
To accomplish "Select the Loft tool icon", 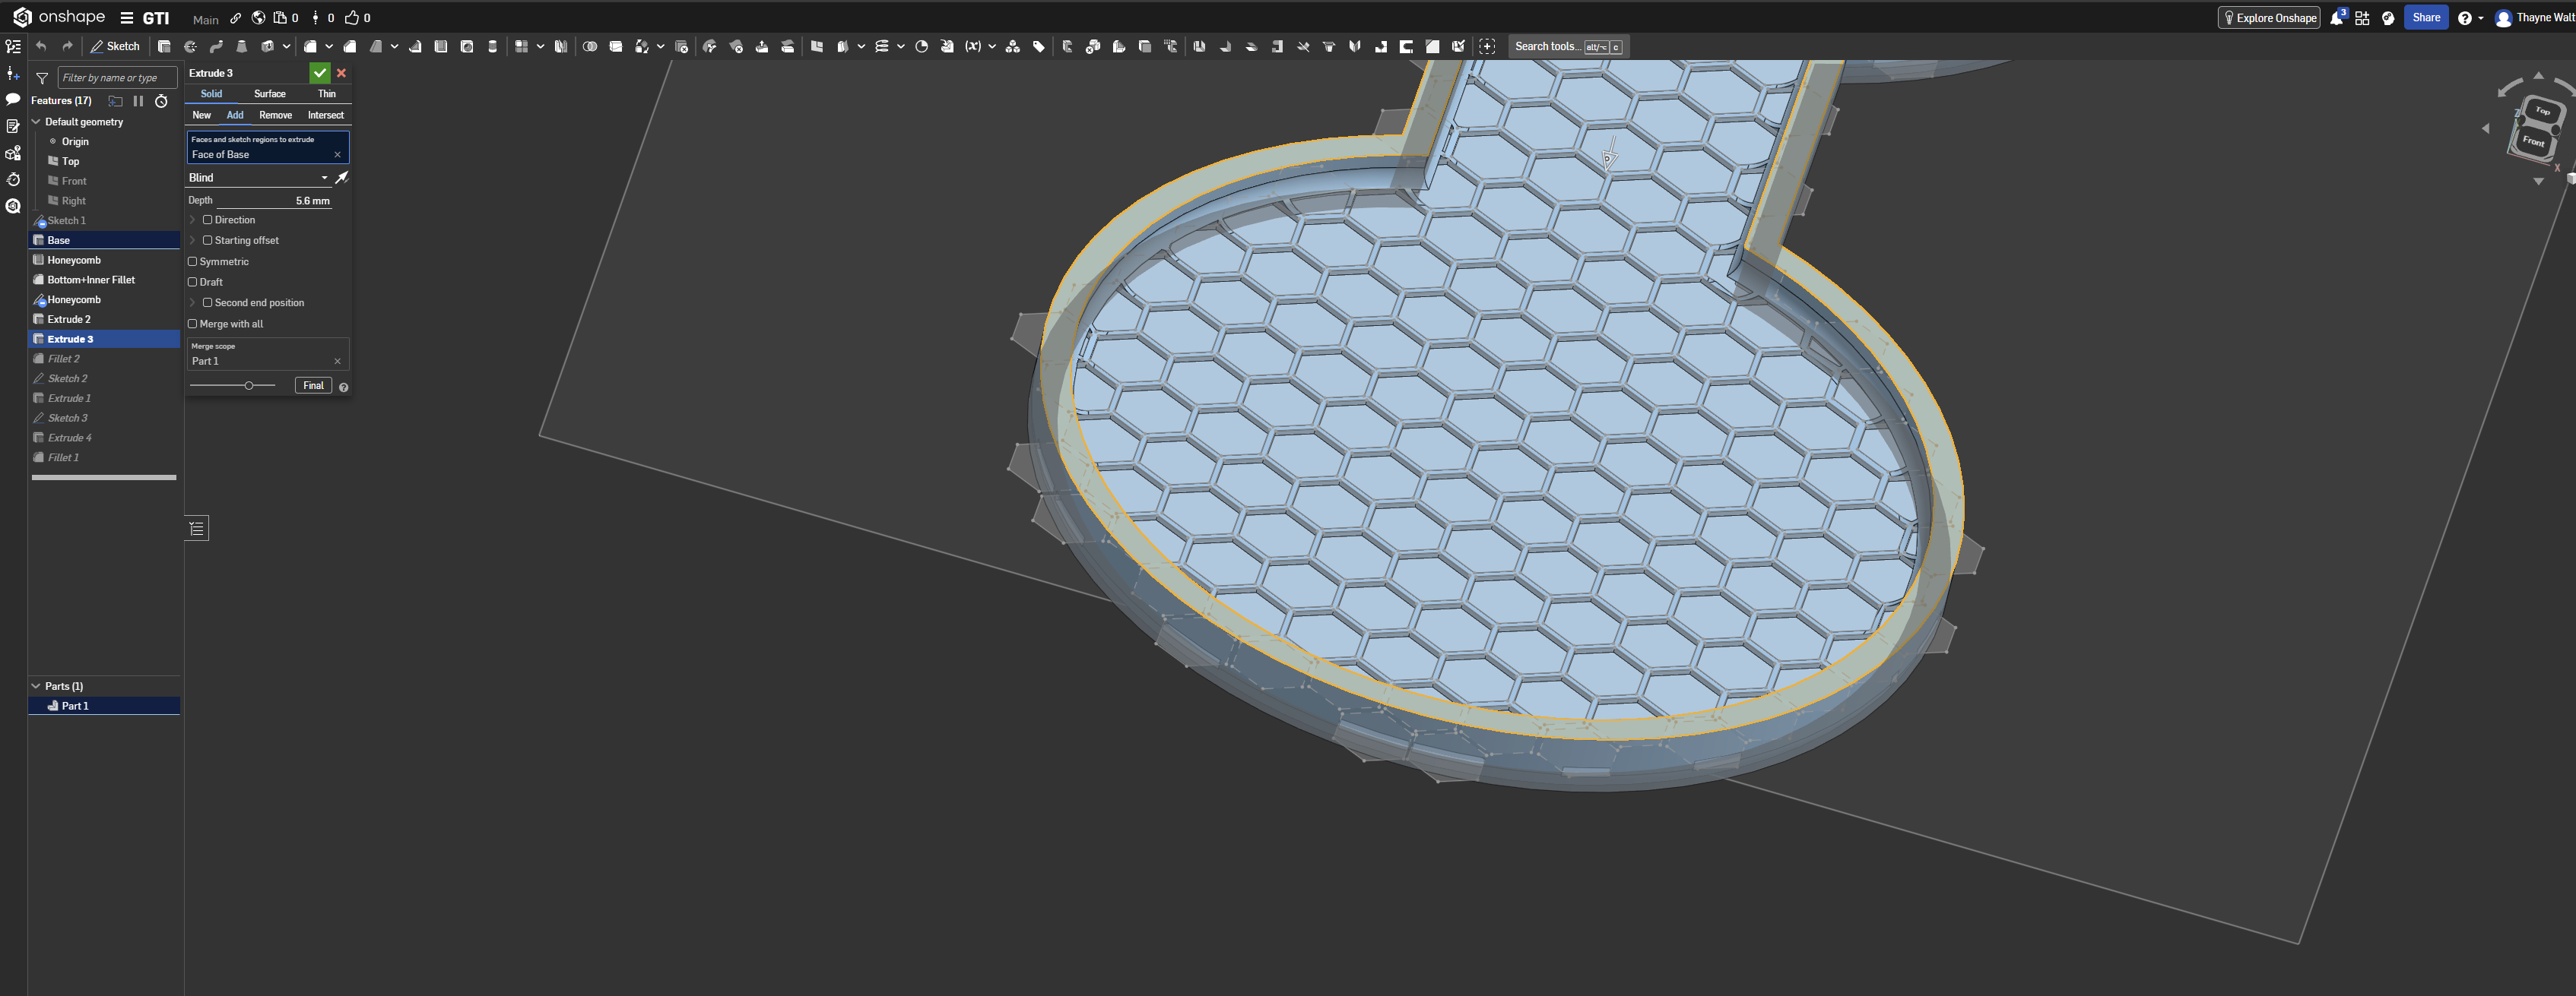I will 241,46.
